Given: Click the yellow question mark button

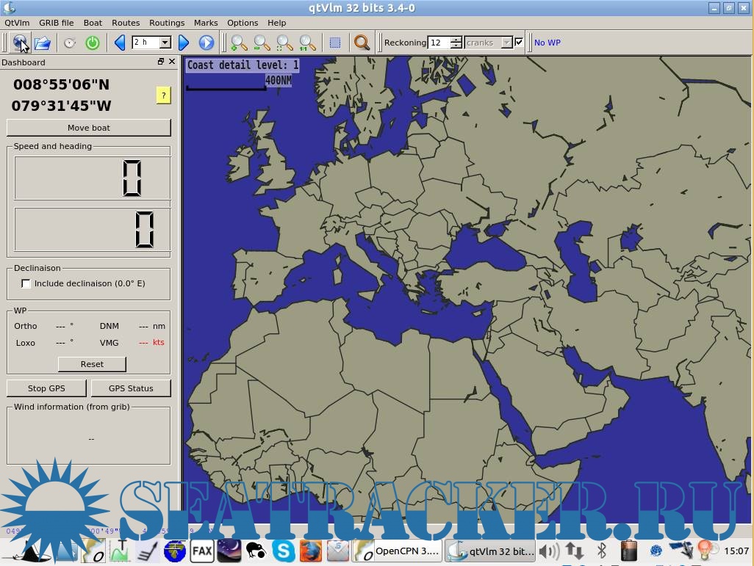Looking at the screenshot, I should coord(163,95).
